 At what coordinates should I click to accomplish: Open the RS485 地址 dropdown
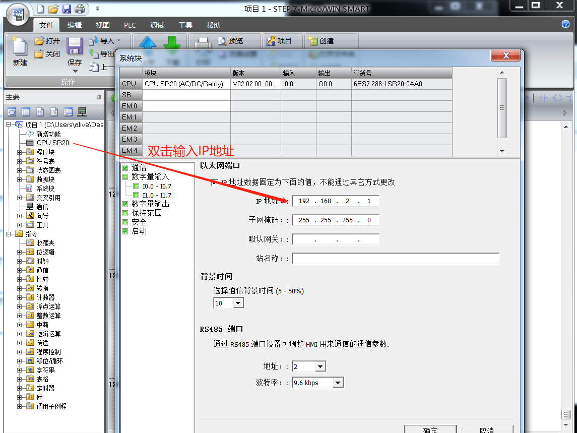tap(320, 366)
